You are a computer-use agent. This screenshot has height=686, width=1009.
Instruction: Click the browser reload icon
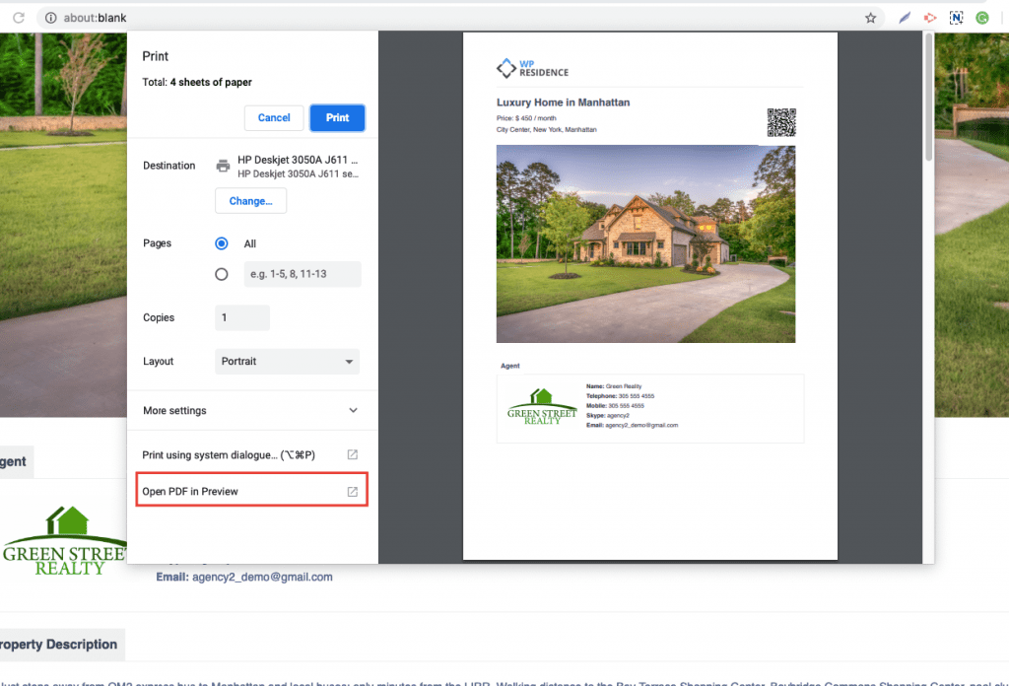19,18
